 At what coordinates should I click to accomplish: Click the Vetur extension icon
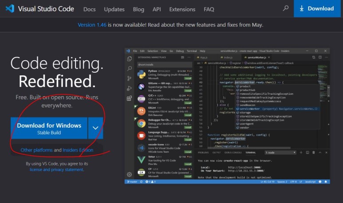pos(141,160)
